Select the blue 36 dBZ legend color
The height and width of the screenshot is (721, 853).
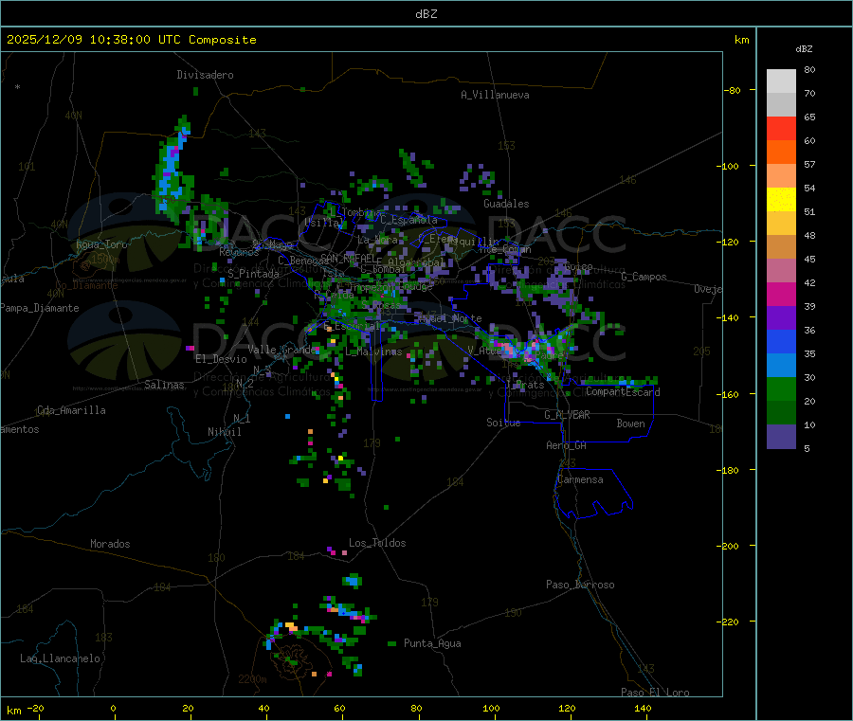pos(781,341)
